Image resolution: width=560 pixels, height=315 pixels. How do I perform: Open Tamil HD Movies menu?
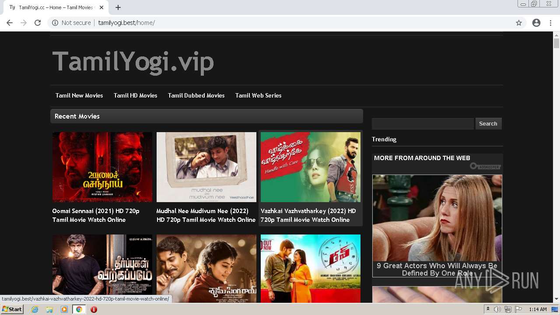[x=135, y=95]
